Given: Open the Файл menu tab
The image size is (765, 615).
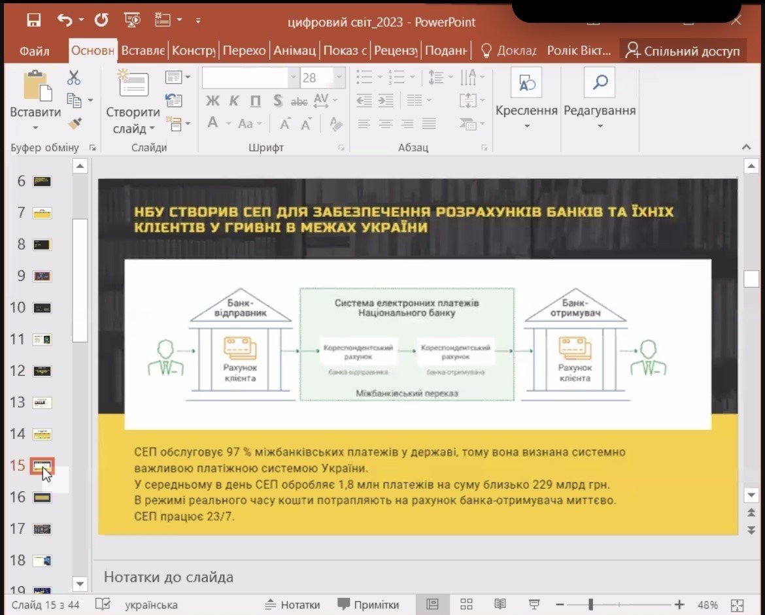Looking at the screenshot, I should (x=35, y=51).
